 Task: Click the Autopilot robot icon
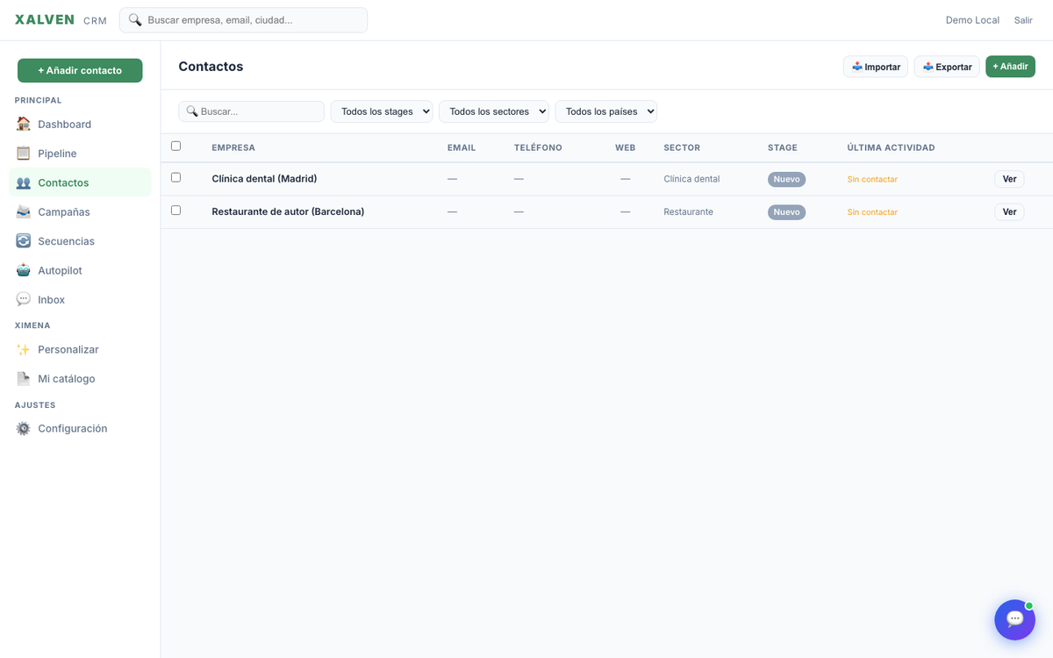tap(24, 270)
